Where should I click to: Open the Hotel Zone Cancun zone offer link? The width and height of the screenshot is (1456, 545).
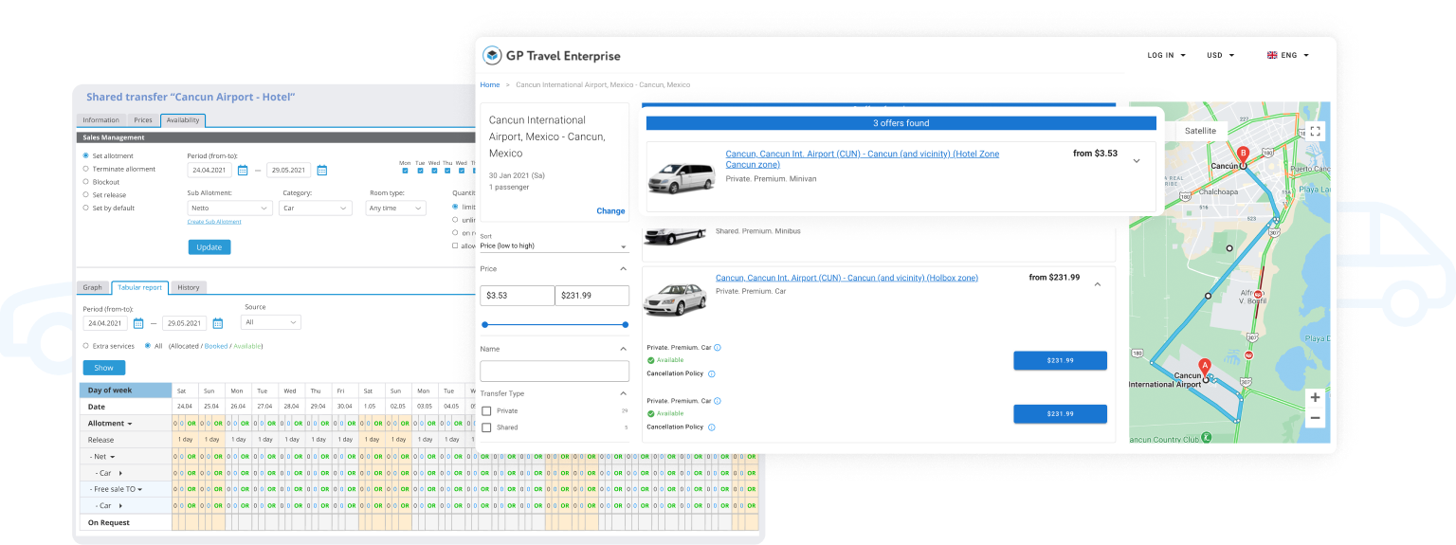863,159
